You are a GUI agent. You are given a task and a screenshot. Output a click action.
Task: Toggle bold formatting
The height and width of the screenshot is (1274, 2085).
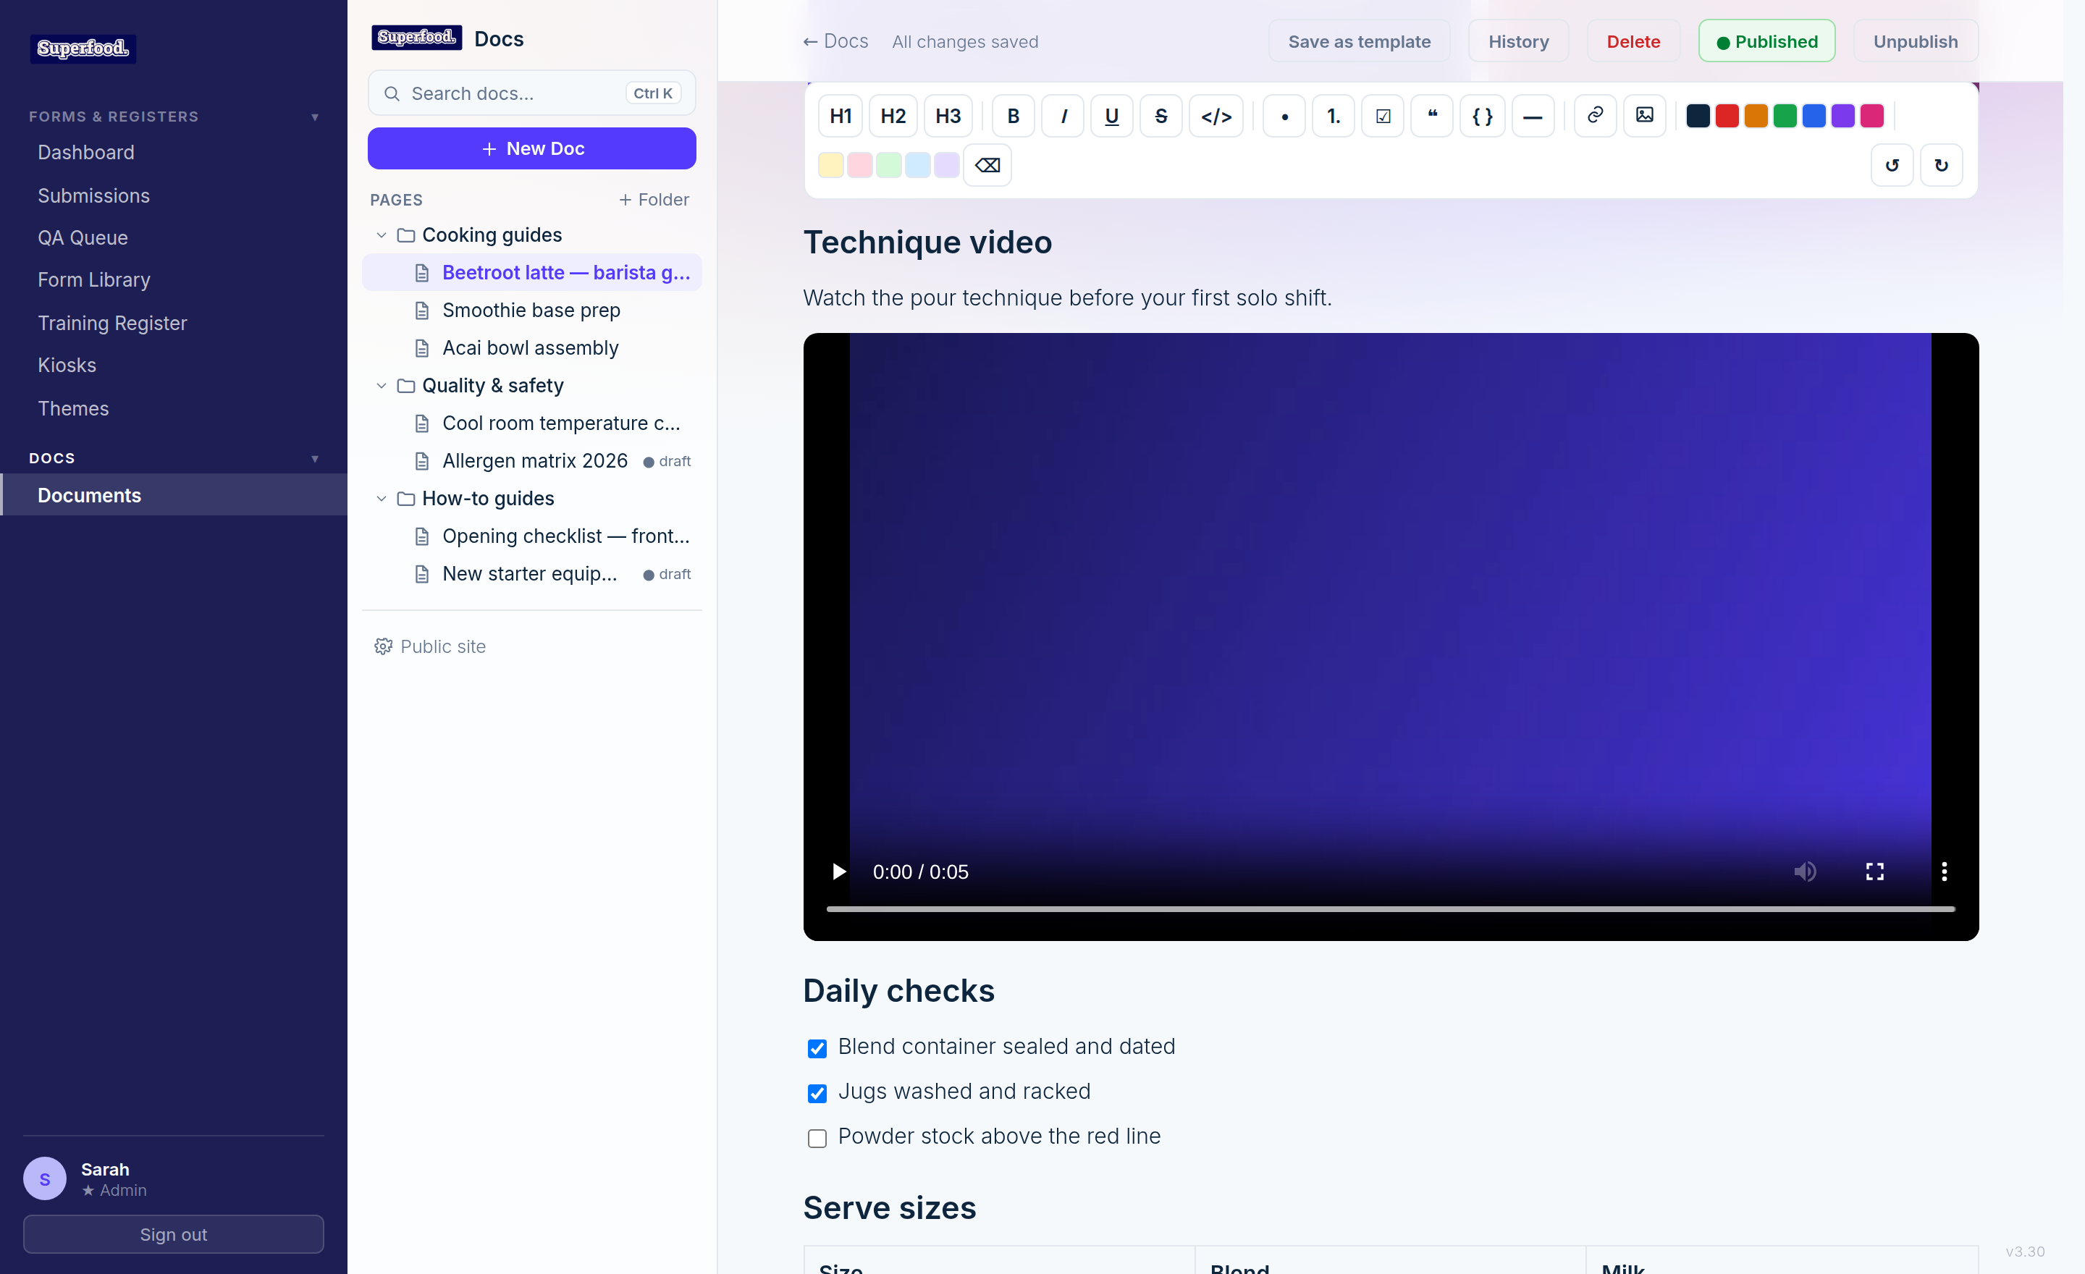coord(1013,116)
